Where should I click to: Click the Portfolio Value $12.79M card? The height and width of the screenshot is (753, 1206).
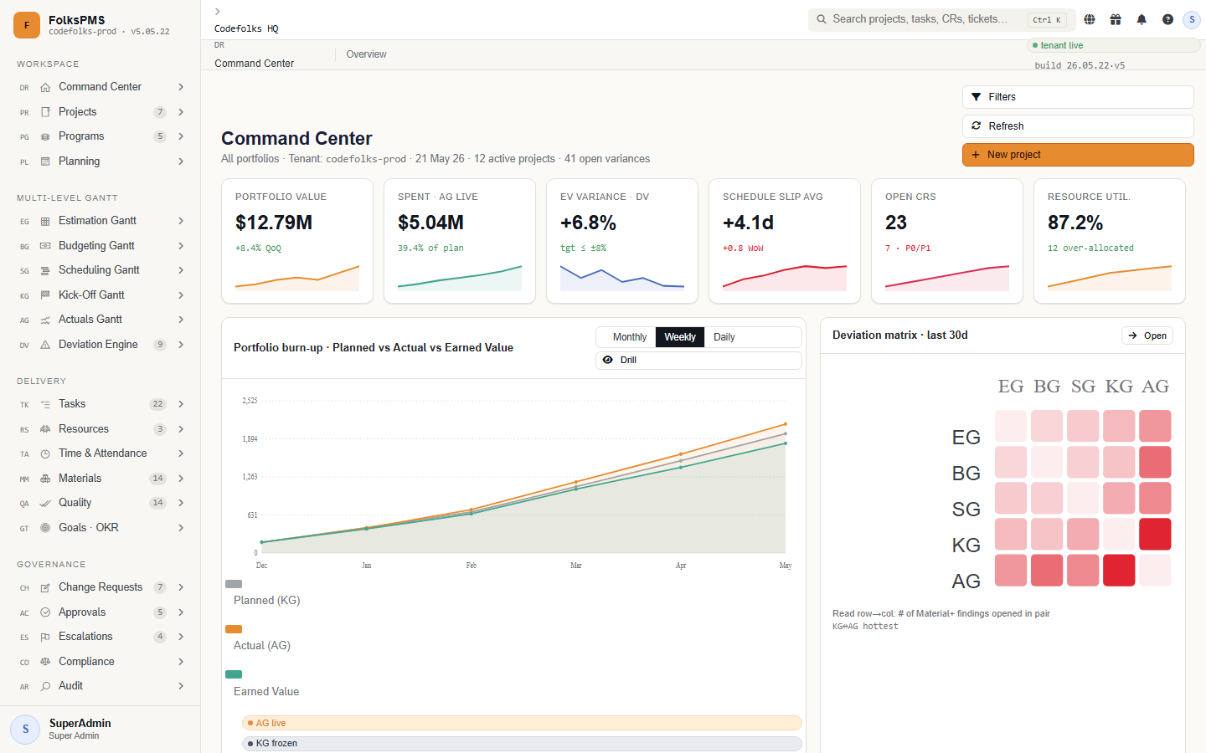[x=297, y=241]
